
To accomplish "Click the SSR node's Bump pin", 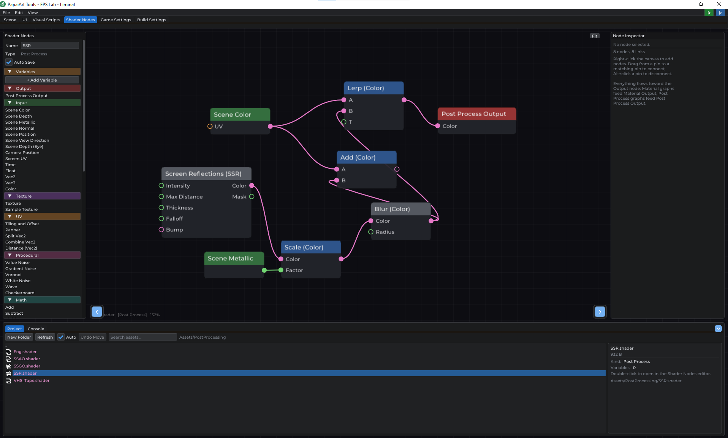I will [161, 229].
